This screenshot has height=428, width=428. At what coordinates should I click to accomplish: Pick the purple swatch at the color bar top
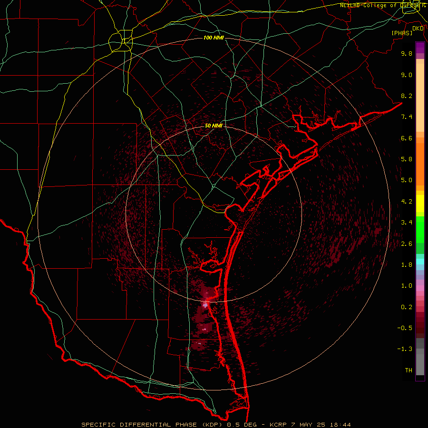tap(420, 48)
